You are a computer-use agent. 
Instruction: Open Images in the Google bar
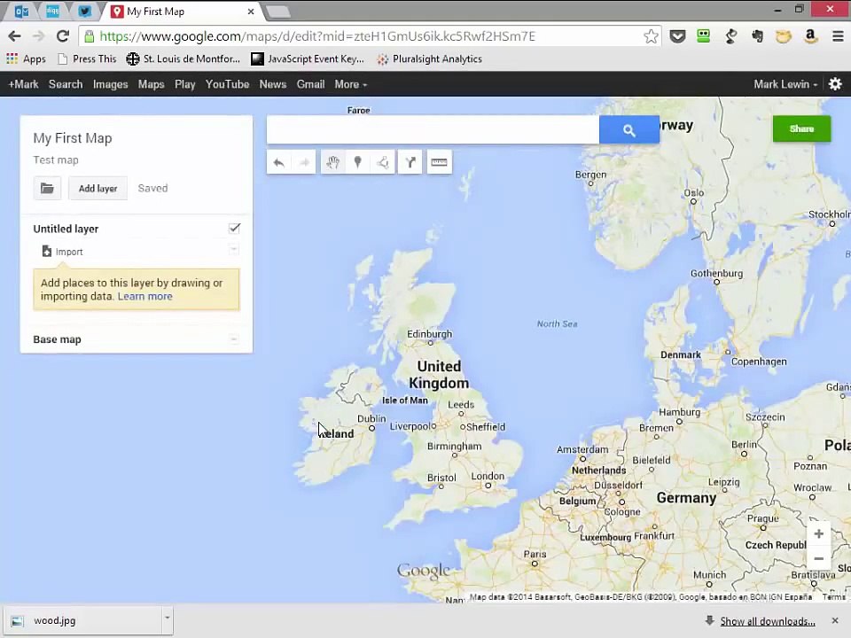pyautogui.click(x=110, y=84)
